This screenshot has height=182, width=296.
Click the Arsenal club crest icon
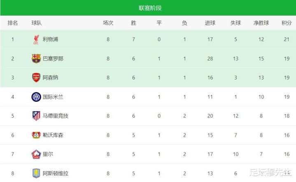[x=36, y=78]
